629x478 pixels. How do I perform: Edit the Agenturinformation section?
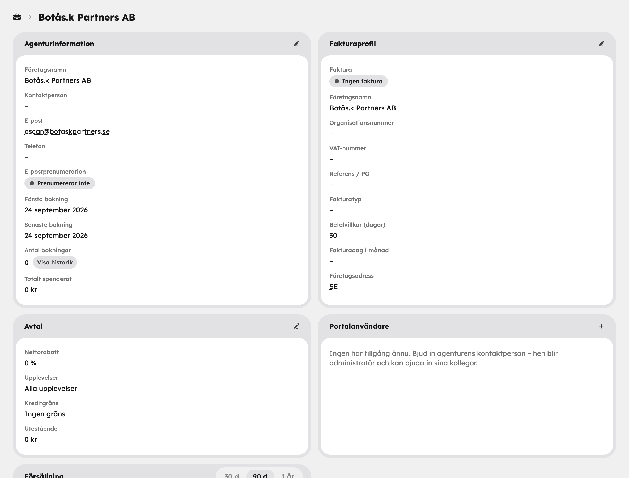[296, 44]
